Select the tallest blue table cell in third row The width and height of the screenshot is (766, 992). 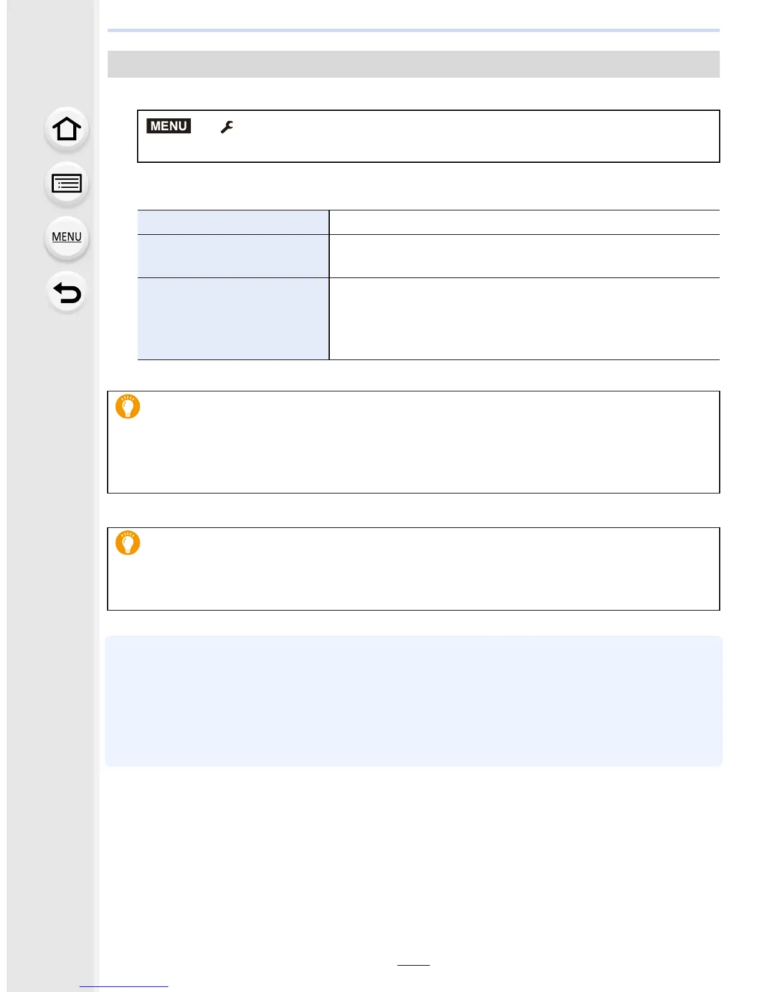coord(233,319)
